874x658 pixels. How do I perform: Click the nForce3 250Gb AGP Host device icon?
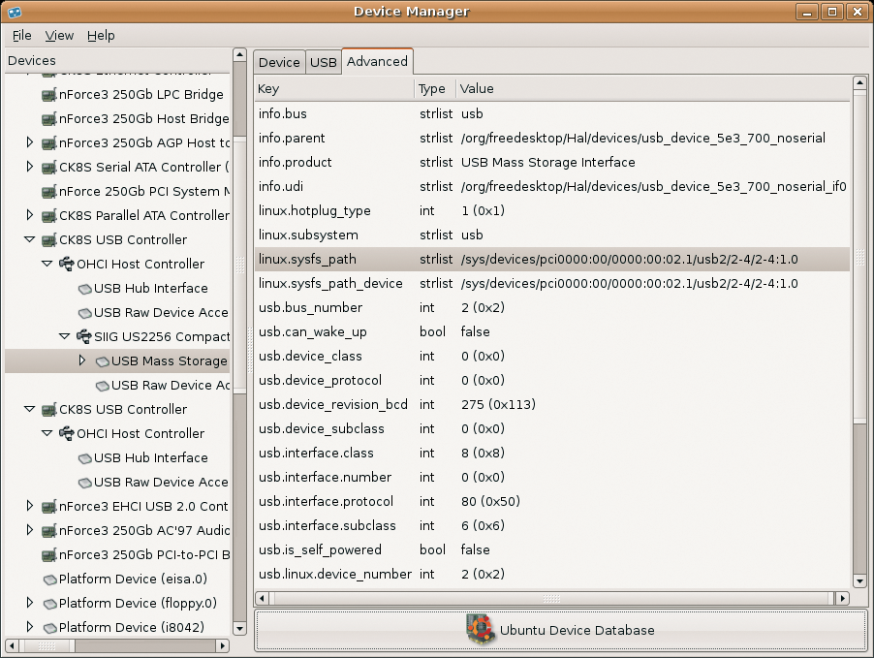pyautogui.click(x=49, y=143)
